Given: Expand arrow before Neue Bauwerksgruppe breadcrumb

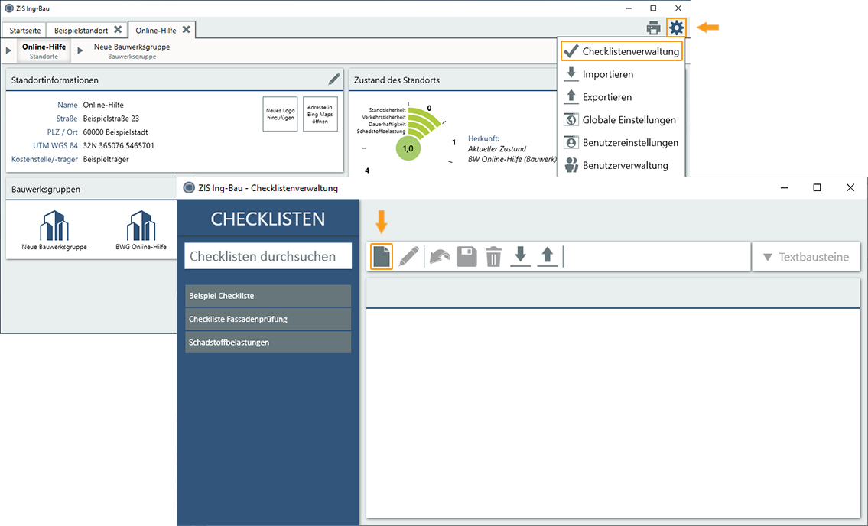Looking at the screenshot, I should [x=80, y=50].
